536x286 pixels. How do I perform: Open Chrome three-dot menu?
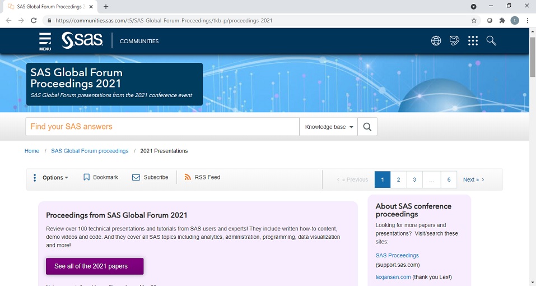528,21
